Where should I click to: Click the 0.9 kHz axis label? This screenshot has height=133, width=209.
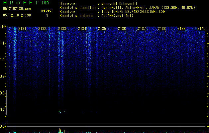tap(3, 76)
